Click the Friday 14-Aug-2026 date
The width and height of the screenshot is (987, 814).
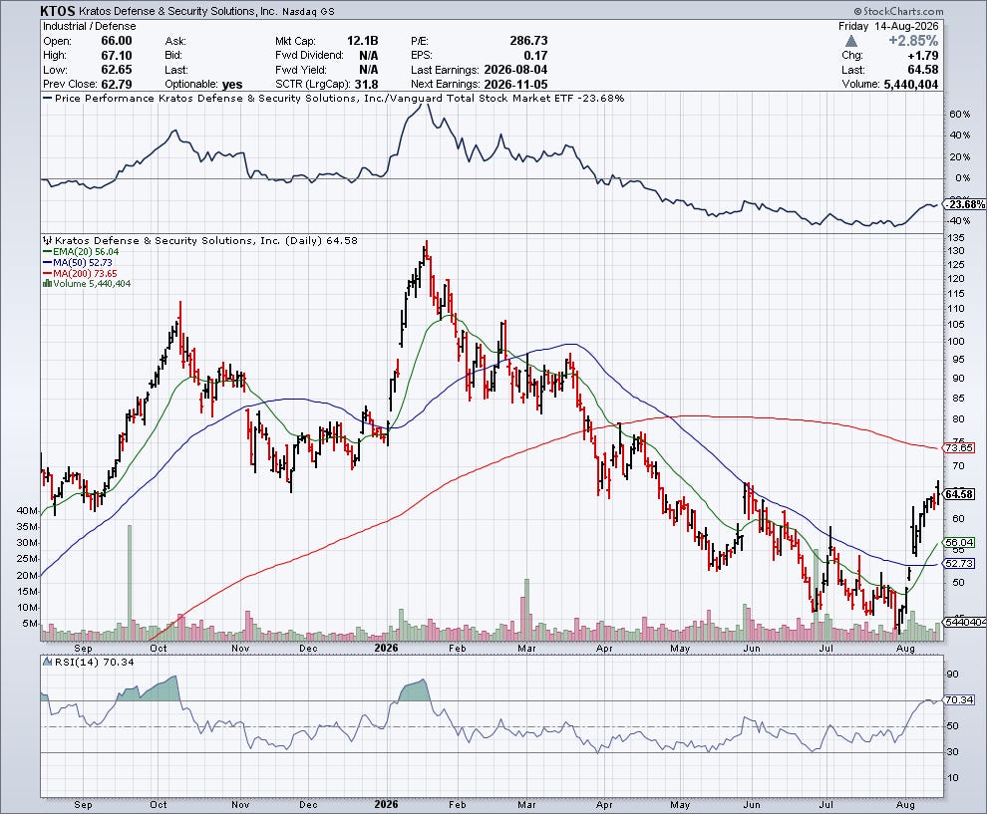point(888,27)
